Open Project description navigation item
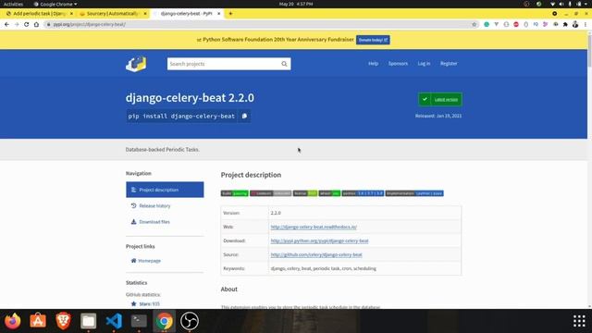 click(x=165, y=190)
